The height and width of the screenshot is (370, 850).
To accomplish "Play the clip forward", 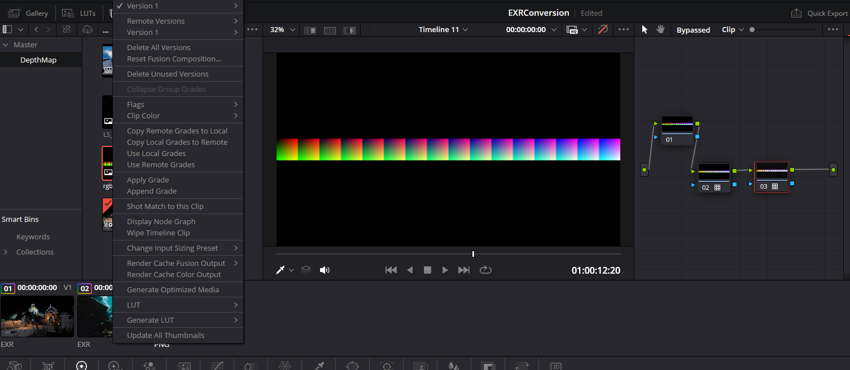I will [445, 270].
